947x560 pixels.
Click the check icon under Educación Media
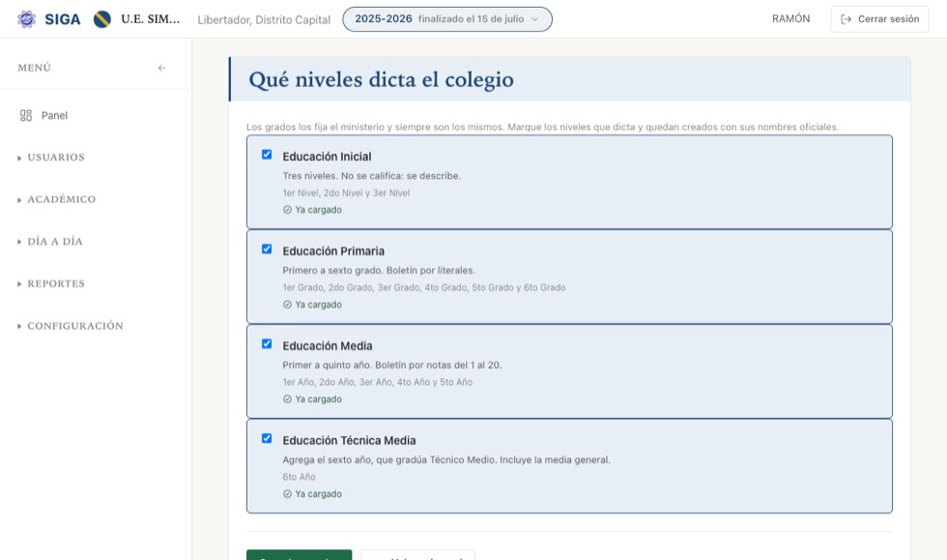[x=288, y=399]
